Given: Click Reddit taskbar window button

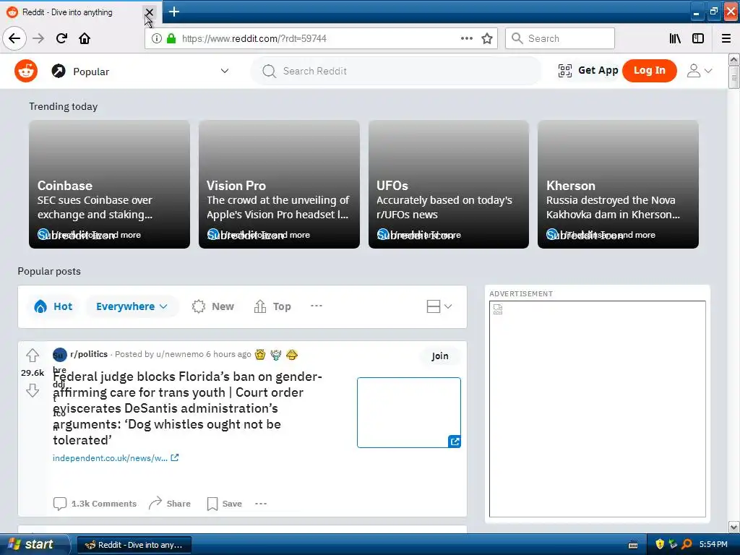Looking at the screenshot, I should 134,545.
